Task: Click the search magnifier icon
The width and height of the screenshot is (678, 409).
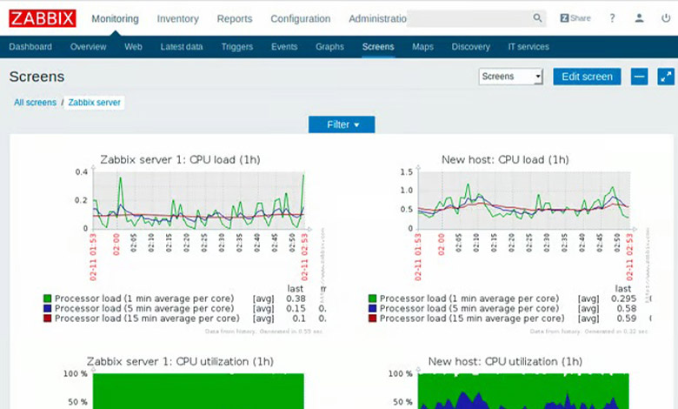Action: click(x=537, y=18)
